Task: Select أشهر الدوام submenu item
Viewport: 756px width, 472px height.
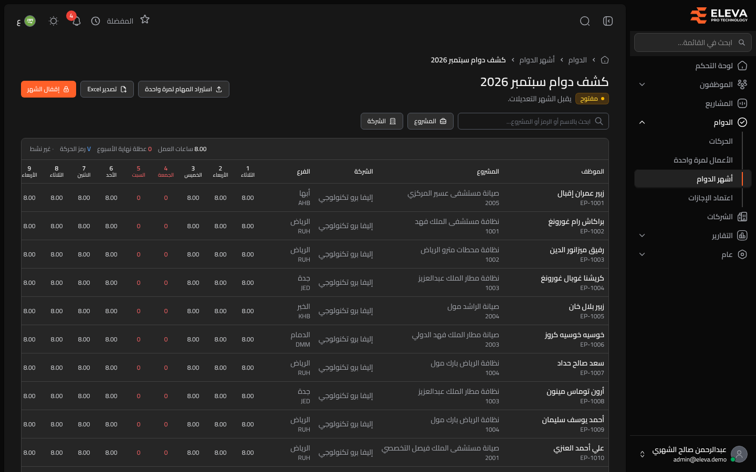Action: tap(693, 179)
